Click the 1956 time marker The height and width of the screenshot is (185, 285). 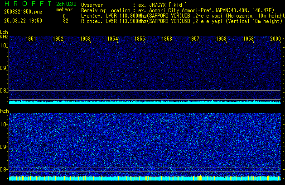167,38
